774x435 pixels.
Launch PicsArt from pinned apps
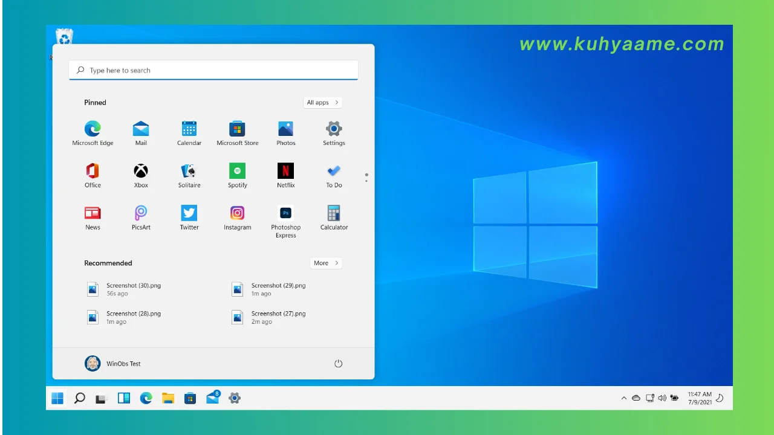click(x=141, y=217)
